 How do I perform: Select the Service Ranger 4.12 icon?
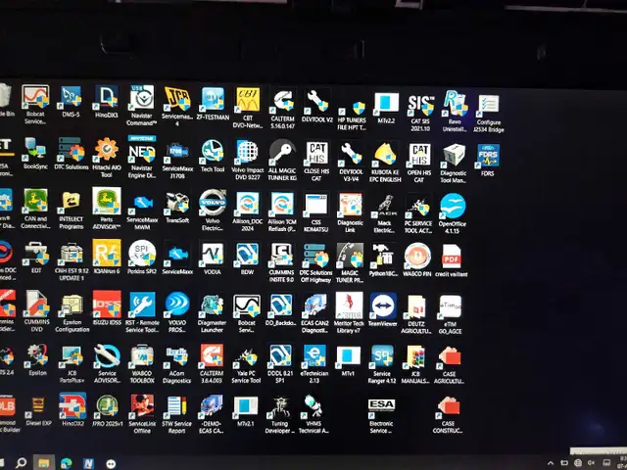point(382,355)
